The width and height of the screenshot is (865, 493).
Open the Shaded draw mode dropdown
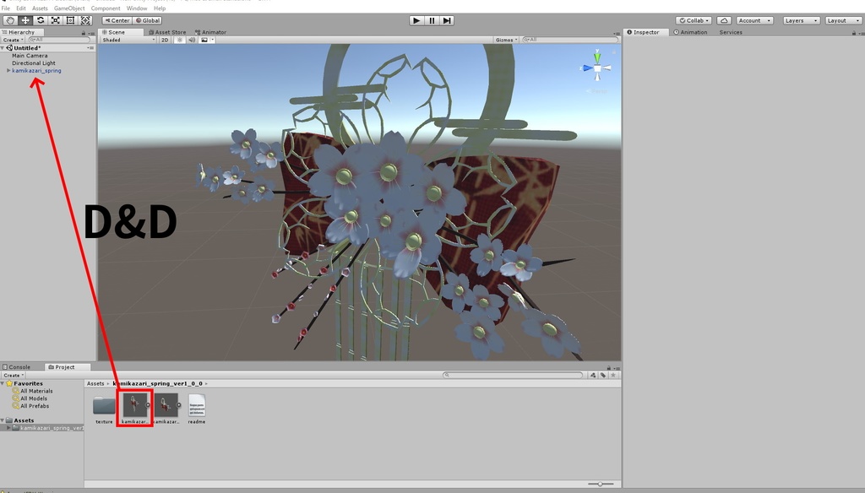pos(128,40)
